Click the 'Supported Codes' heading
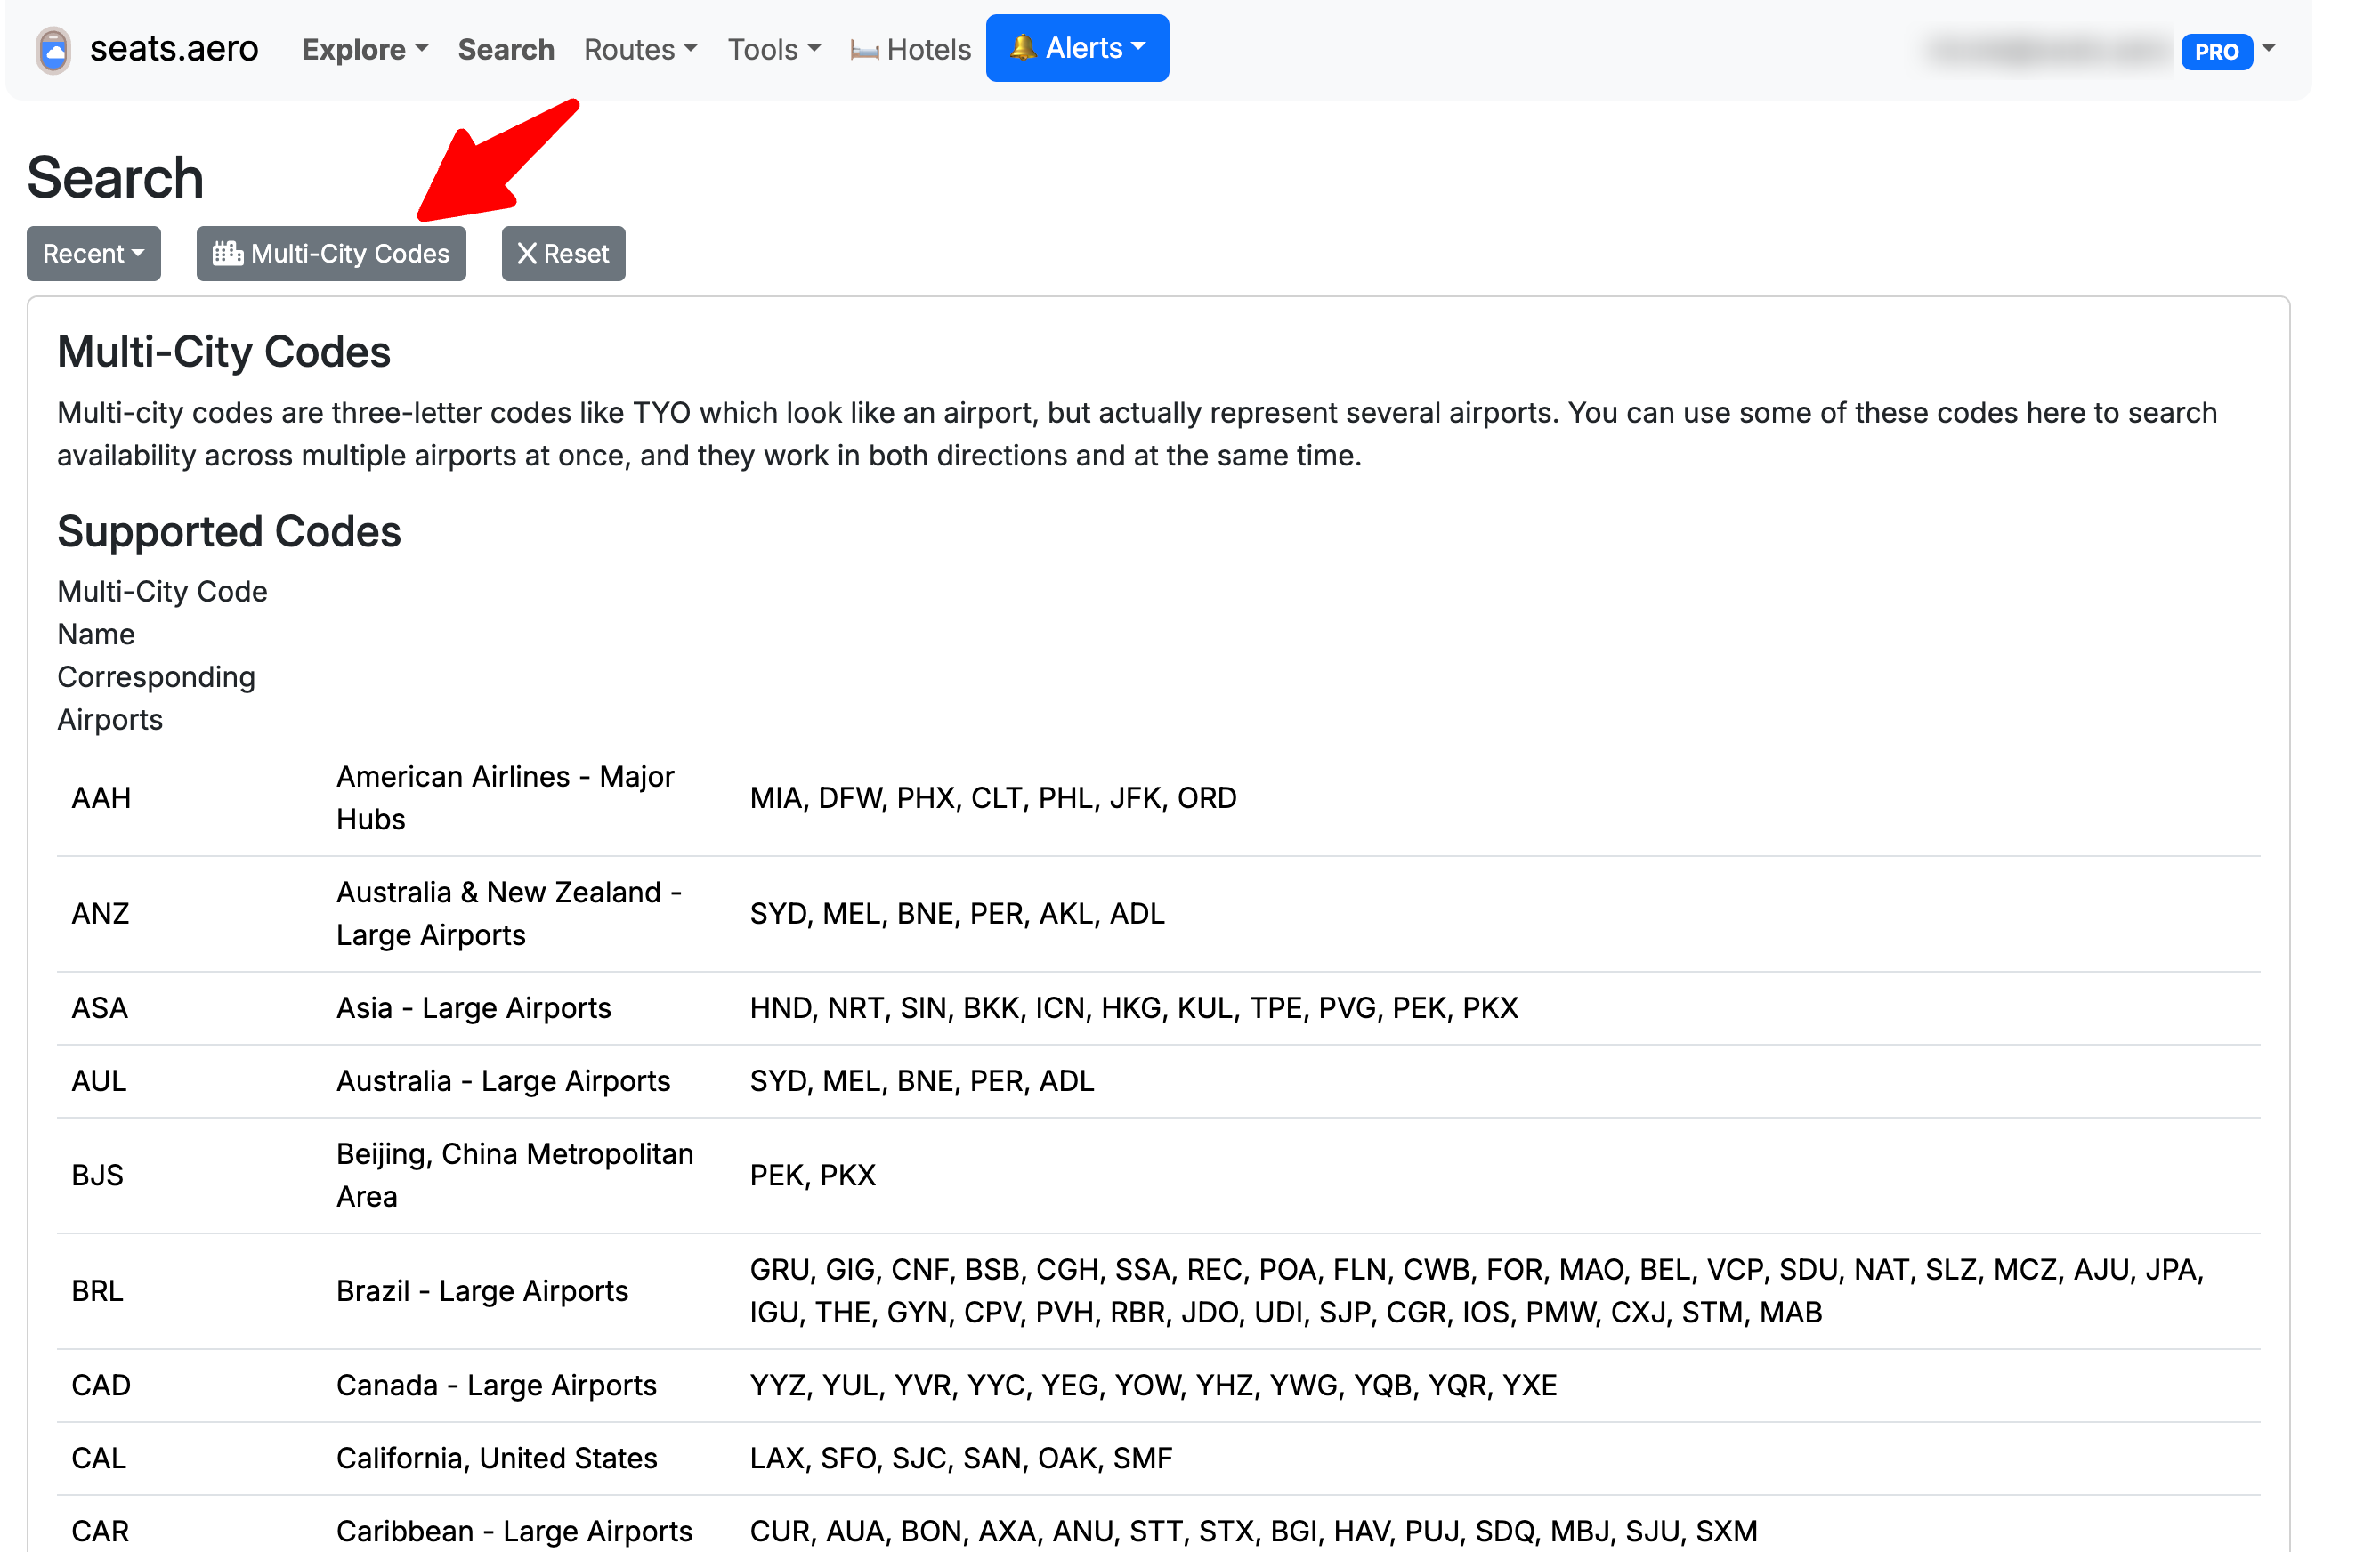Image resolution: width=2380 pixels, height=1552 pixels. [x=229, y=532]
